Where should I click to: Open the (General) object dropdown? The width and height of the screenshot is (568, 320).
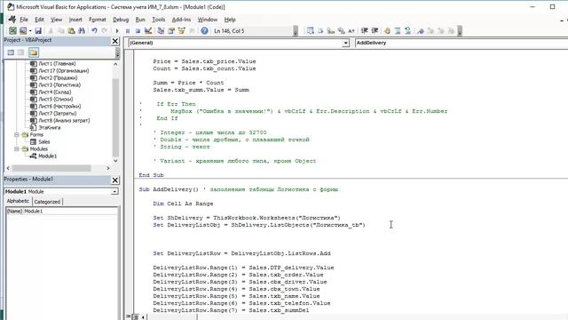[x=345, y=43]
